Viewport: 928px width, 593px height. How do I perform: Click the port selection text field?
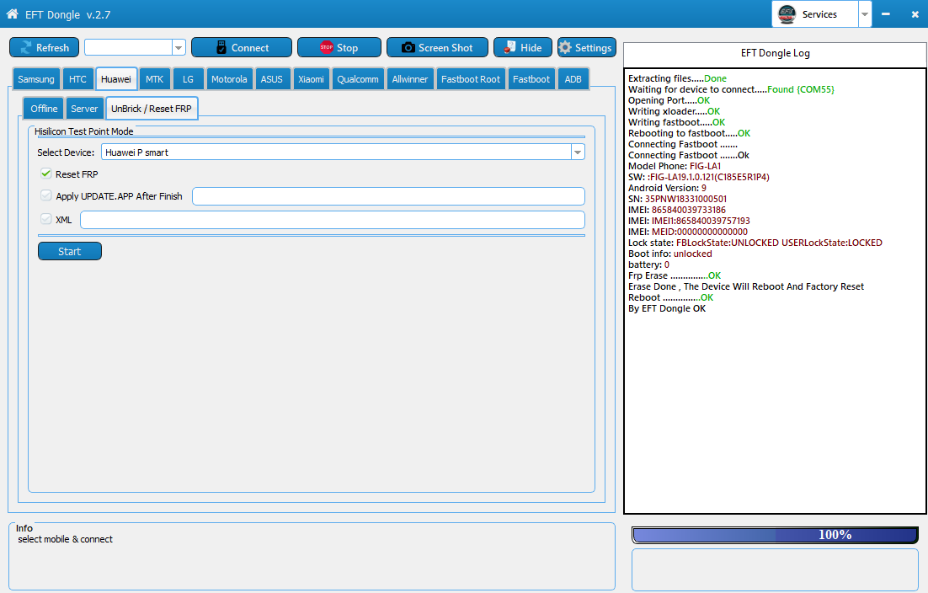129,47
